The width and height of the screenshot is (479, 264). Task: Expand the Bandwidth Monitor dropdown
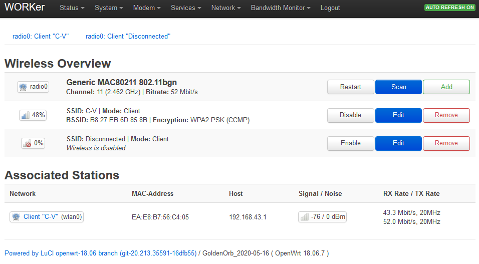click(x=280, y=8)
